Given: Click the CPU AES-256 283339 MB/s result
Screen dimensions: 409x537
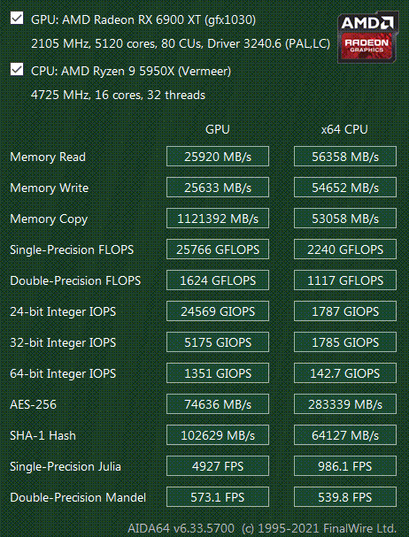Looking at the screenshot, I should [x=345, y=404].
